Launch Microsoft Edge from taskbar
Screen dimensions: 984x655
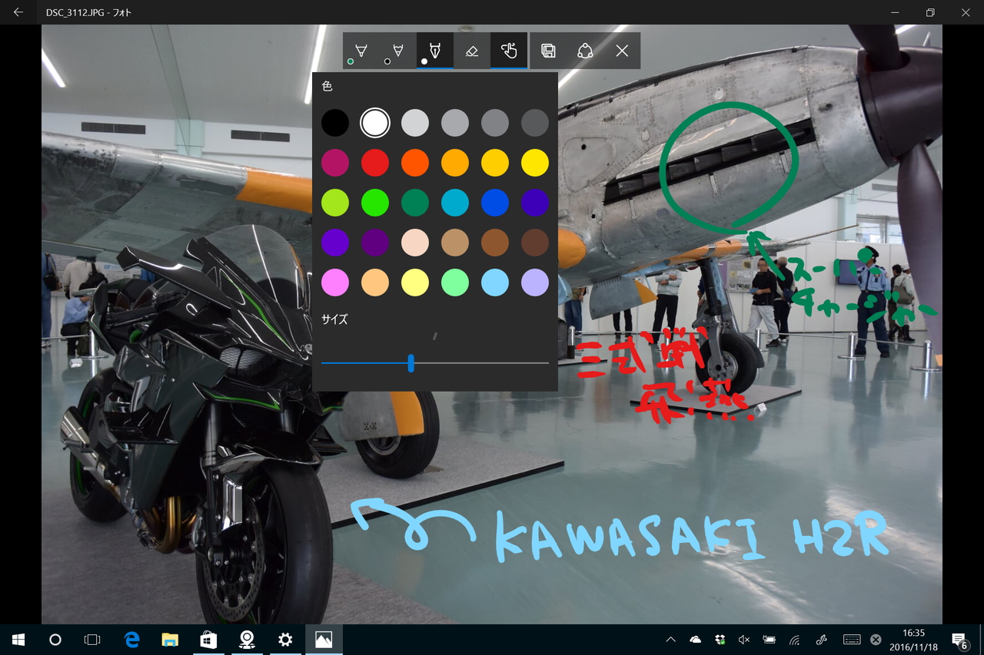(132, 640)
